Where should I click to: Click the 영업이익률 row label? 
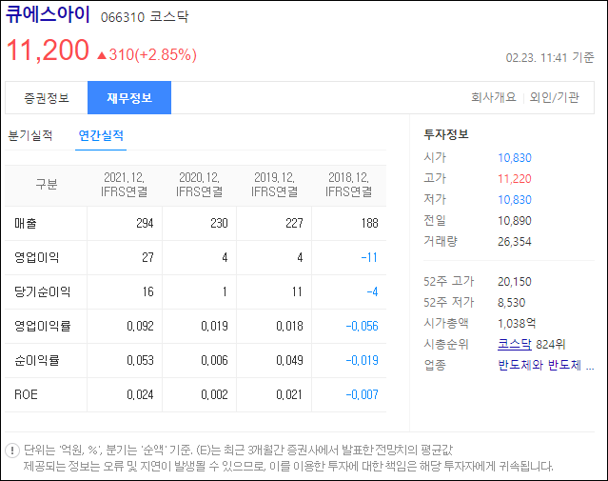pos(42,326)
